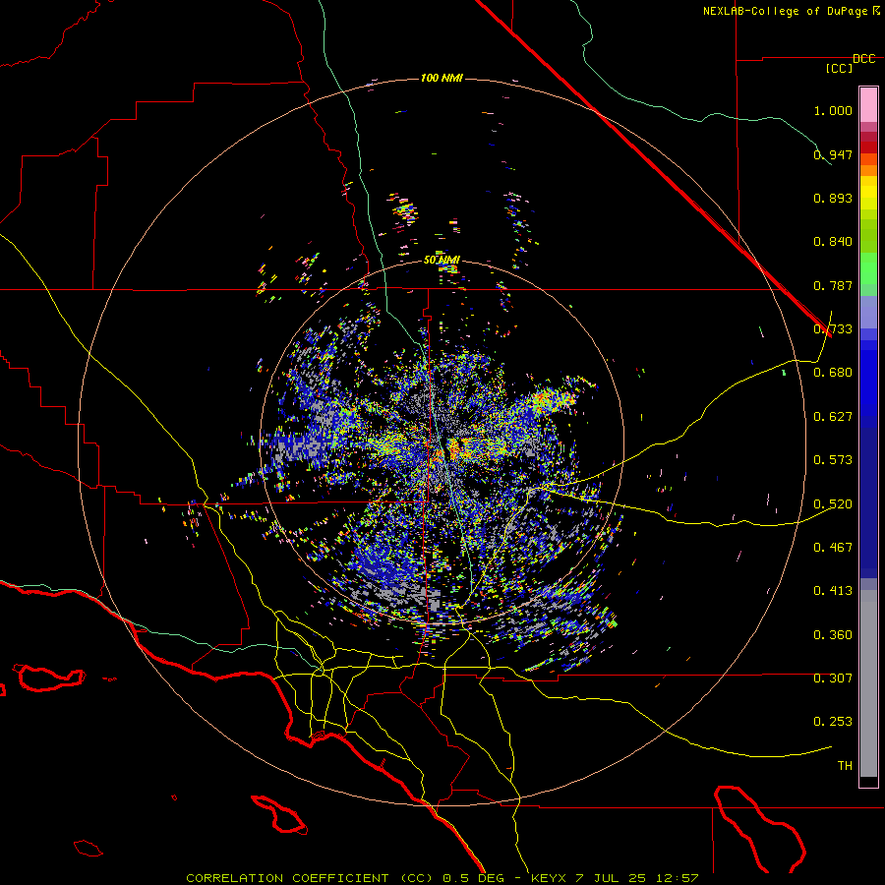Select the 0.947 scale value
885x885 pixels.
[x=833, y=154]
